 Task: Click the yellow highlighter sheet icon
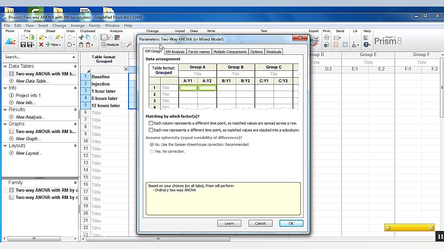(x=41, y=37)
